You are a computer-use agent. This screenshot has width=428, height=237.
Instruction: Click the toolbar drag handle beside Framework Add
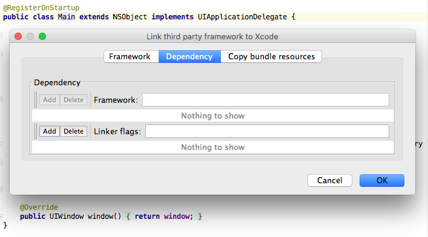click(36, 100)
